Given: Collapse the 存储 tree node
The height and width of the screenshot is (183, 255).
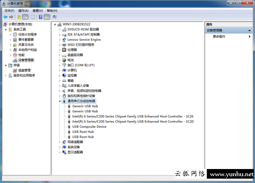Looking at the screenshot, I should (6, 65).
